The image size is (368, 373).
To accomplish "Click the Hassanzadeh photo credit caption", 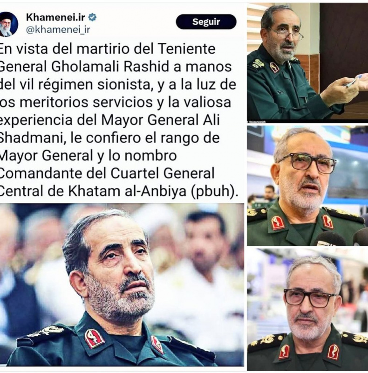I will [x=257, y=122].
